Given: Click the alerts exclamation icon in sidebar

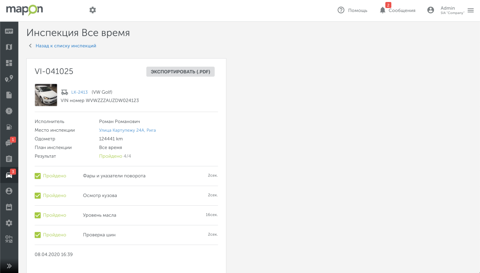Looking at the screenshot, I should point(9,111).
